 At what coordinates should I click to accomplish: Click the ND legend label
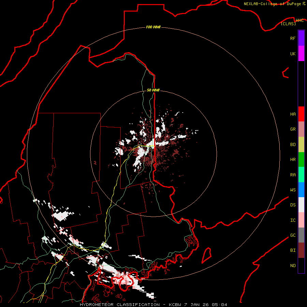click(293, 266)
